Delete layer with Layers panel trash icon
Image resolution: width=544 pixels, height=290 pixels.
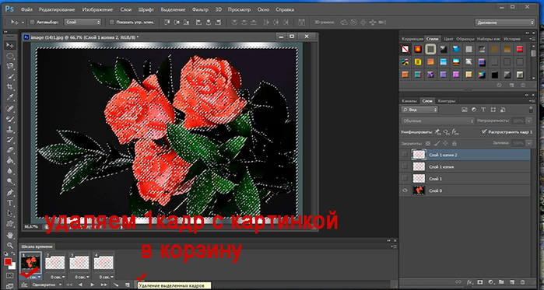point(522,282)
